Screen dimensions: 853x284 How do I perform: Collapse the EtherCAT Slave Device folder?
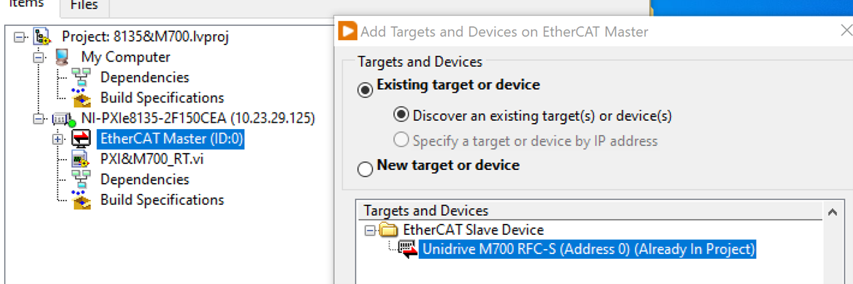coord(370,231)
